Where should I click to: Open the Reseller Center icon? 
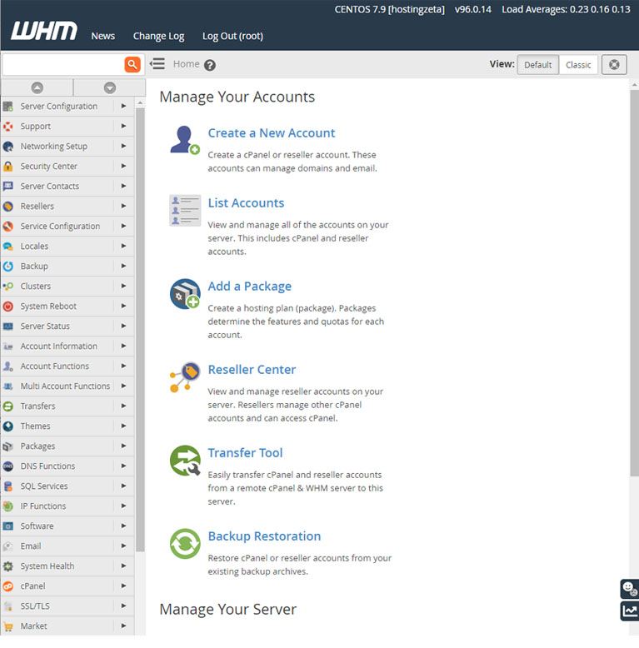point(184,377)
